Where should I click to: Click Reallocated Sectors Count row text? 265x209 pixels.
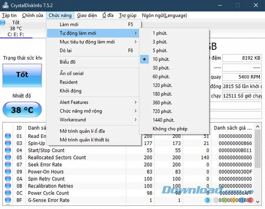(x=57, y=158)
